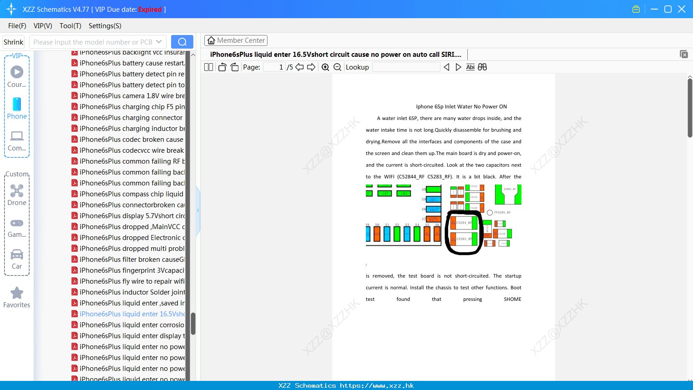Go to previous page arrow
This screenshot has width=693, height=390.
click(299, 67)
